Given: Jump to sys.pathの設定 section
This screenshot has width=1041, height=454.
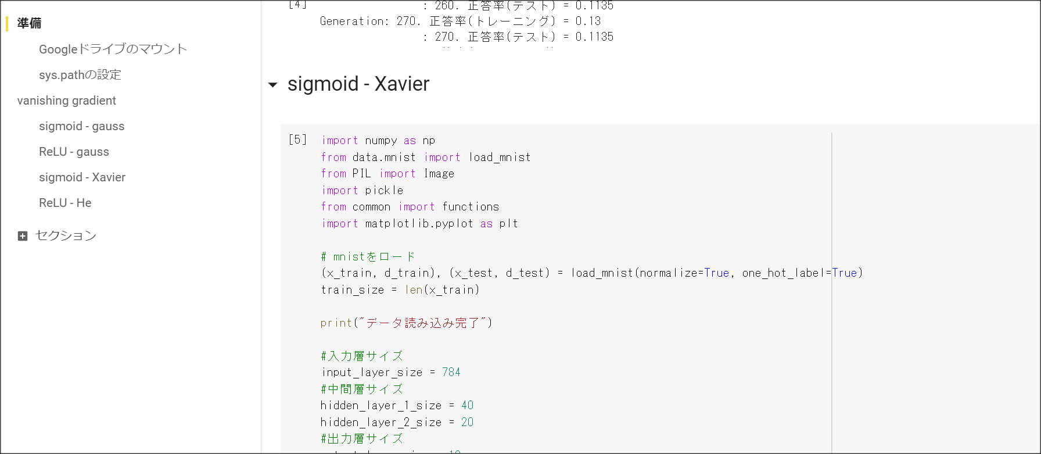Looking at the screenshot, I should [x=80, y=75].
